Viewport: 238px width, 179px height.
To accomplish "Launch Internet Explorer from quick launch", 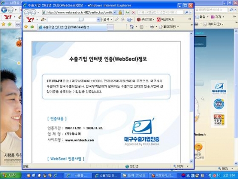I will (x=56, y=176).
